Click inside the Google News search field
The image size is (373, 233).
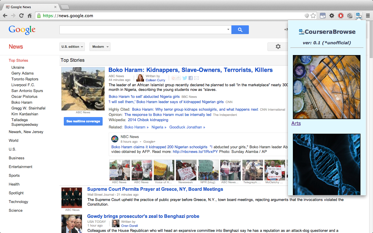143,30
